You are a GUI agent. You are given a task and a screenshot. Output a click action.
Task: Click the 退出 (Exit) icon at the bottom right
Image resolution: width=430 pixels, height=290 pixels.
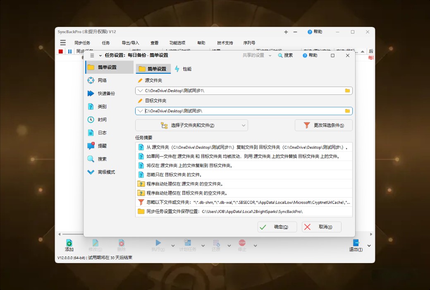356,244
